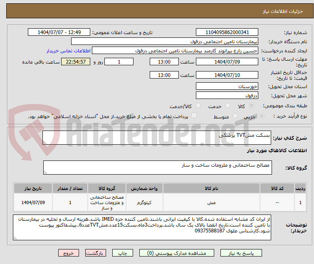The width and height of the screenshot is (314, 264).
Task: Click the کد کالا column header
Action: (277, 188)
